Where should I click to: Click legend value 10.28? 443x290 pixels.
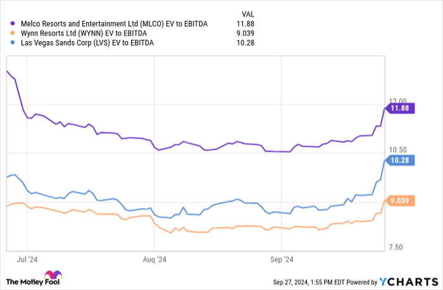(246, 43)
